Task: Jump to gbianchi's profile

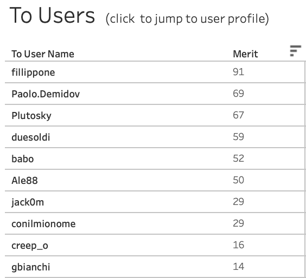Action: click(31, 267)
